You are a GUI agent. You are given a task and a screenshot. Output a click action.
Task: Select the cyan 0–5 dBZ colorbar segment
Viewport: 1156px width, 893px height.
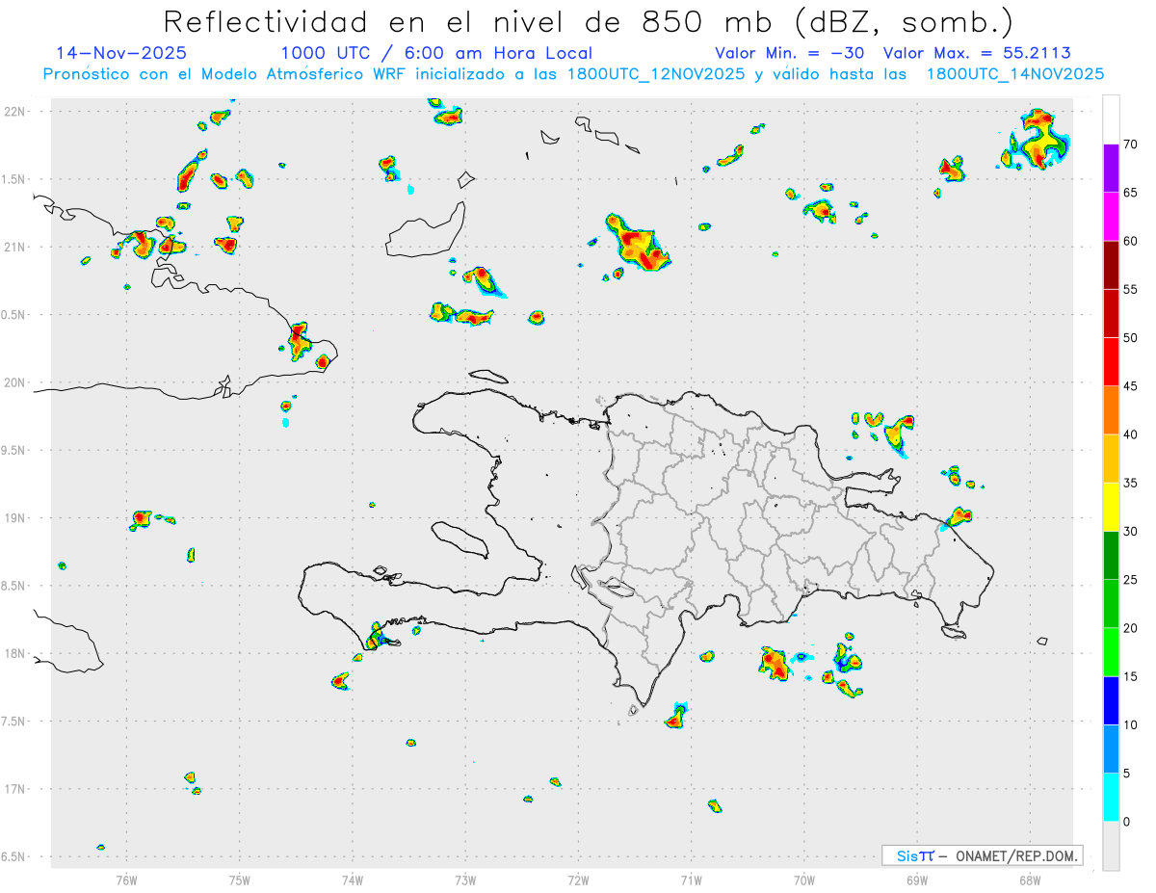point(1111,798)
